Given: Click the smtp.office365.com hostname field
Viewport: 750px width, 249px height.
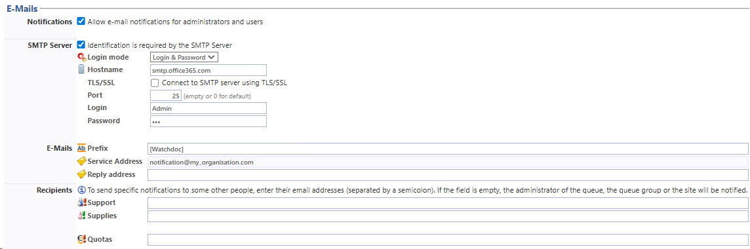Looking at the screenshot, I should [x=208, y=70].
